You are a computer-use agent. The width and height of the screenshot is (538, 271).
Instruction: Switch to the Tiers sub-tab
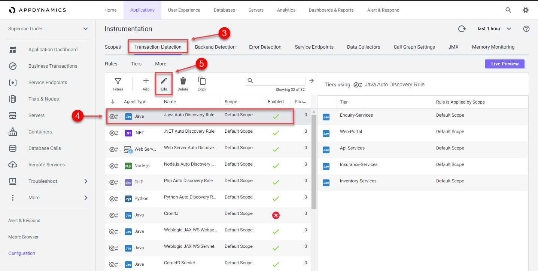coord(136,64)
